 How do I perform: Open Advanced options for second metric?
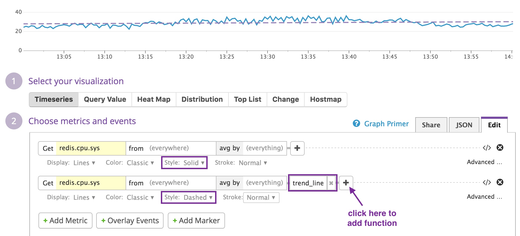click(x=484, y=197)
